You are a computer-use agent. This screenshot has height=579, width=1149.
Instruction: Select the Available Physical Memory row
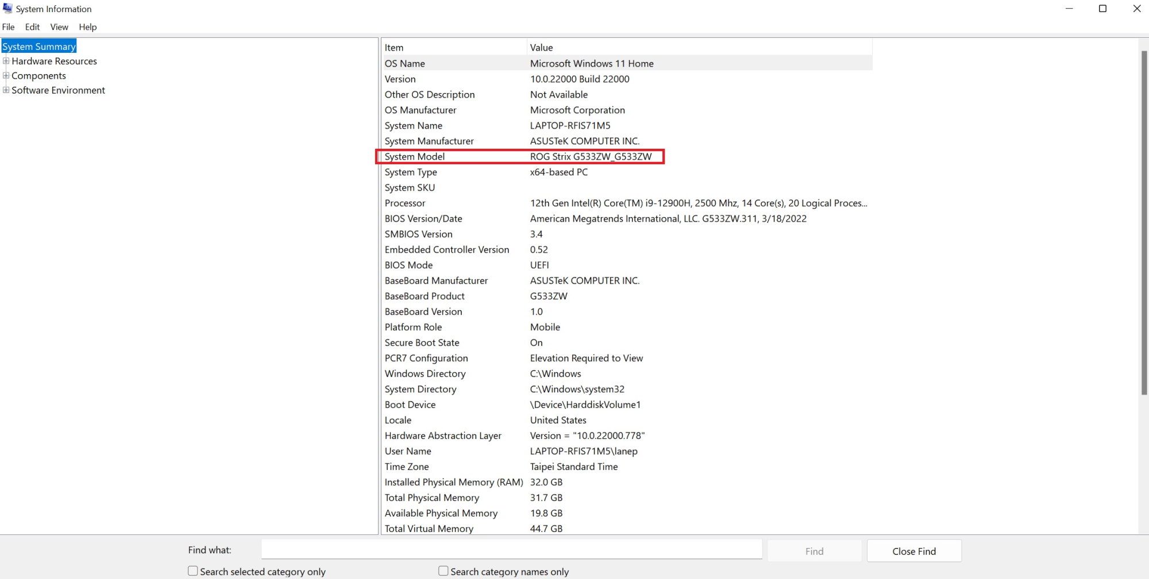(627, 514)
